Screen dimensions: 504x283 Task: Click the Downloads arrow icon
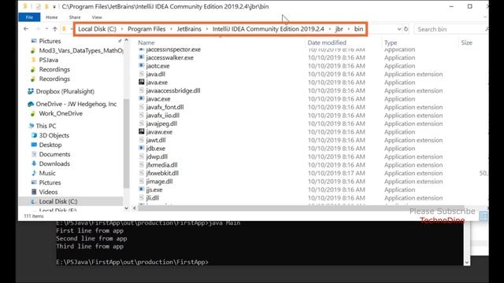pos(34,164)
